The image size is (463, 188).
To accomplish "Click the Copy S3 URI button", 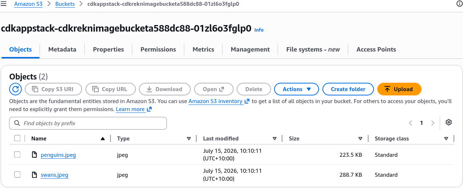I will pos(53,89).
